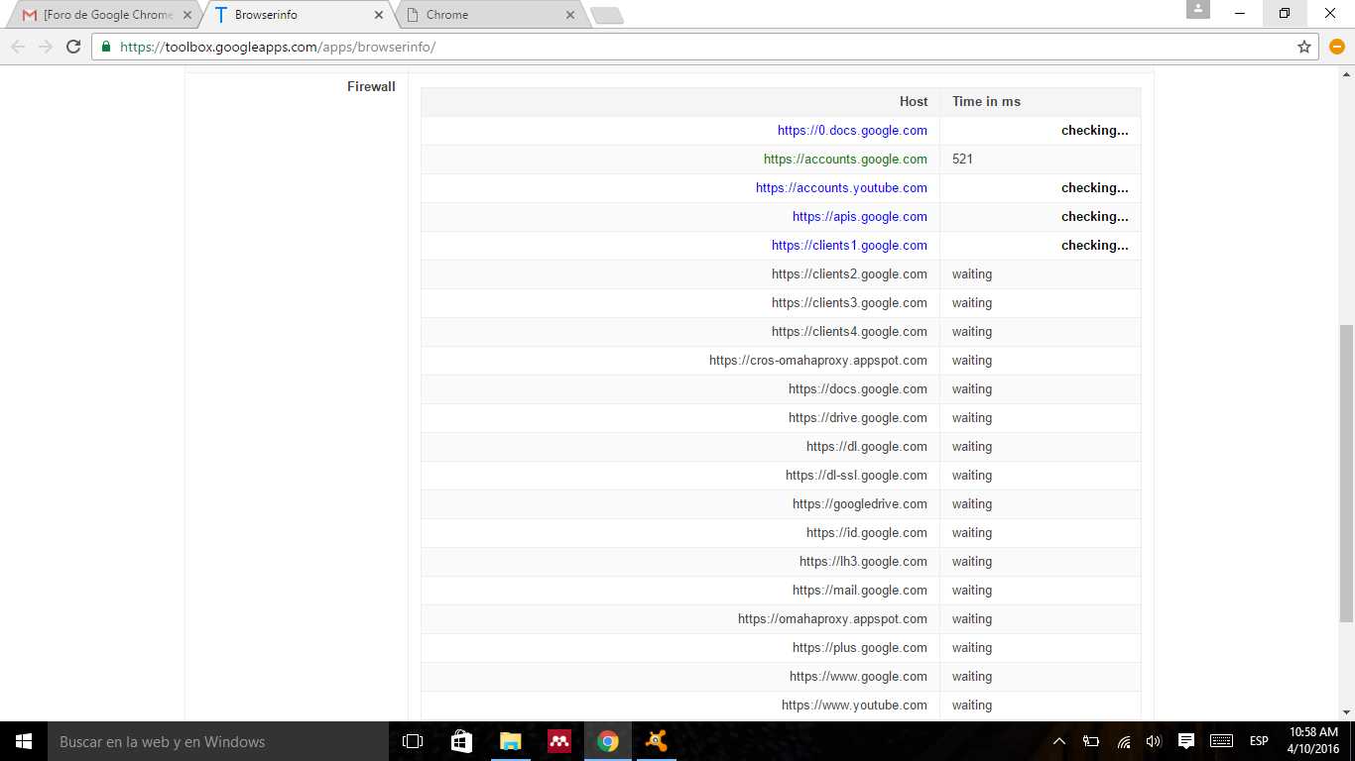Switch the ESP input language

1259,741
